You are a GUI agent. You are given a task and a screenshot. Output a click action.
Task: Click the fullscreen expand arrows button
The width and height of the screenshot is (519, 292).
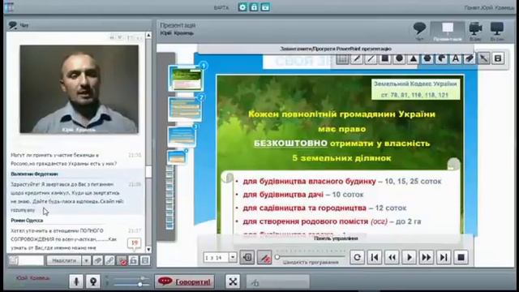coord(233,281)
